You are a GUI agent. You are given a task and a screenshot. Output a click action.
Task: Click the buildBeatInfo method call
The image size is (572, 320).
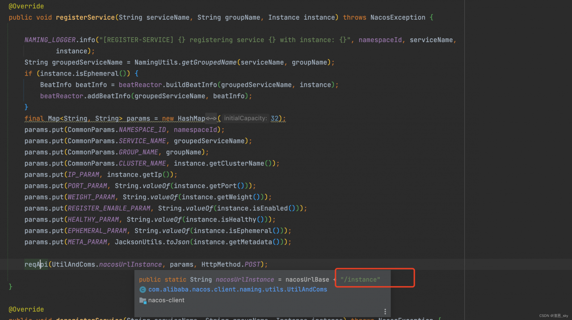[x=191, y=84]
